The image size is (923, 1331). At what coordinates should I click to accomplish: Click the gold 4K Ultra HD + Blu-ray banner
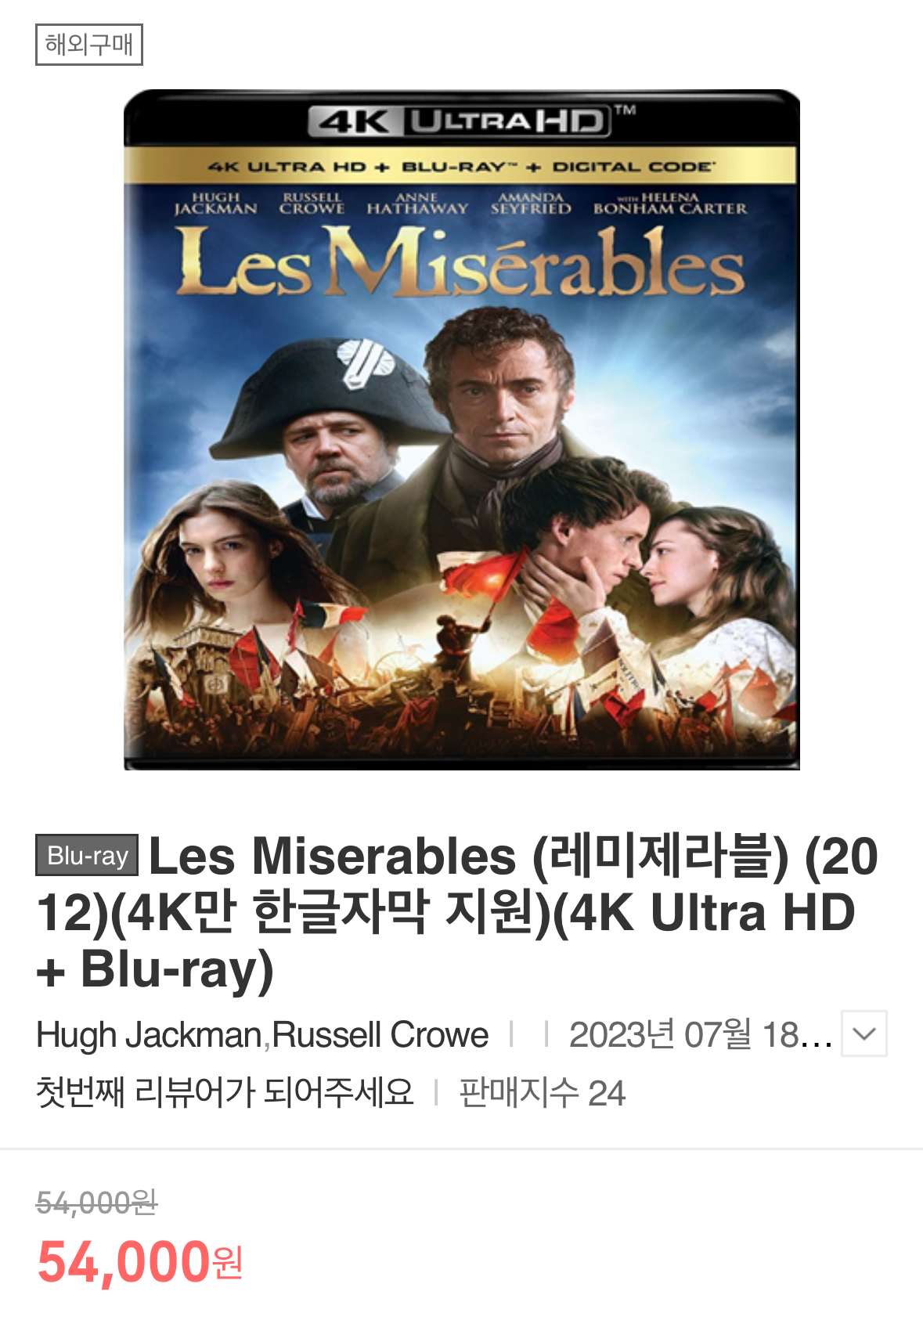point(460,166)
